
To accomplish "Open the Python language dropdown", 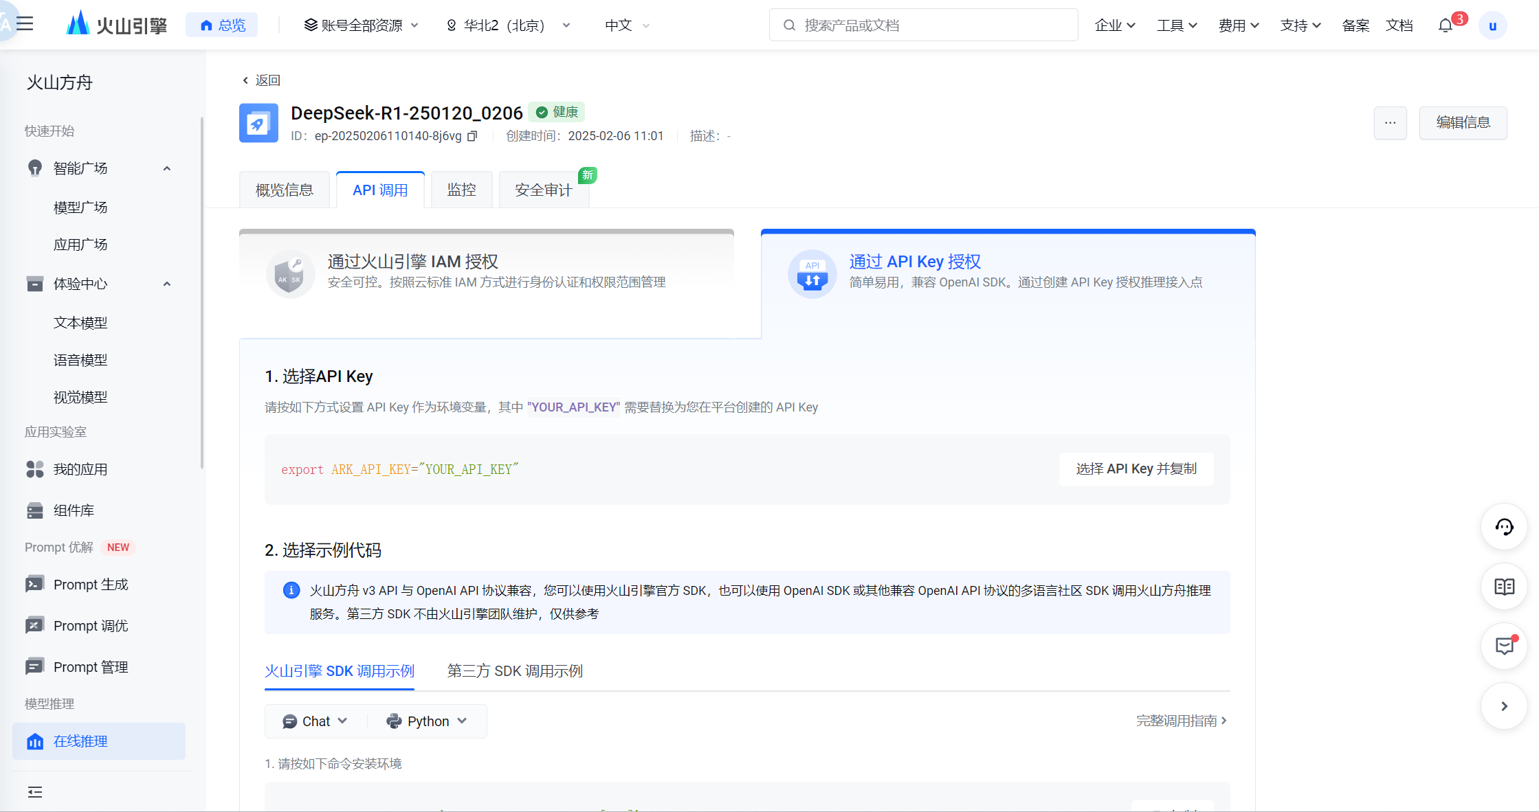I will (x=427, y=721).
